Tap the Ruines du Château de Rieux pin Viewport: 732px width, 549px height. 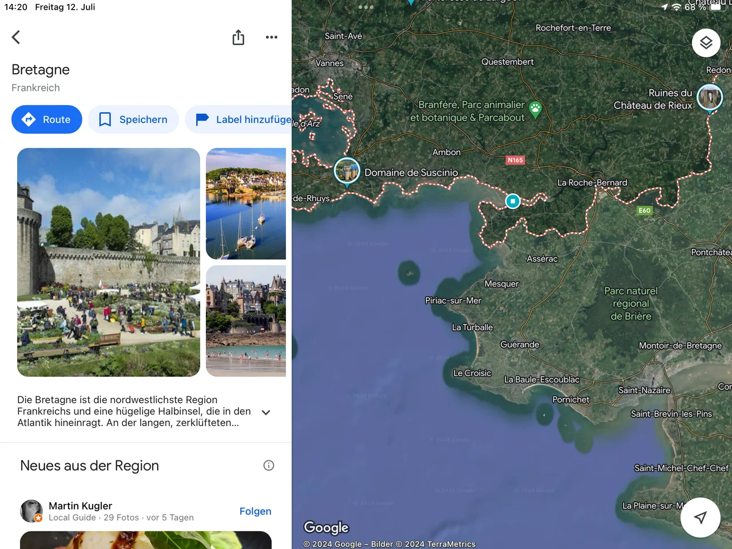coord(709,97)
